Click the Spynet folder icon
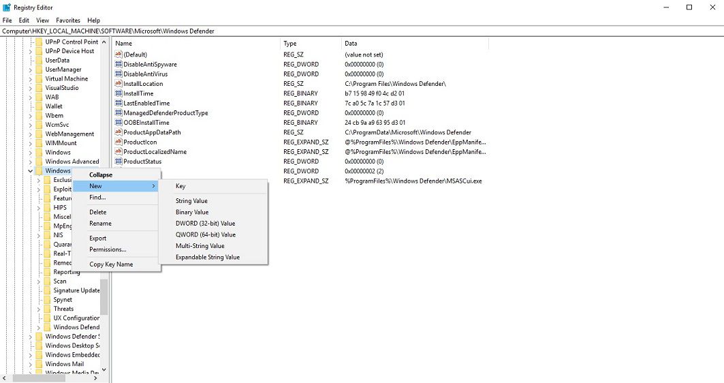 (x=48, y=299)
